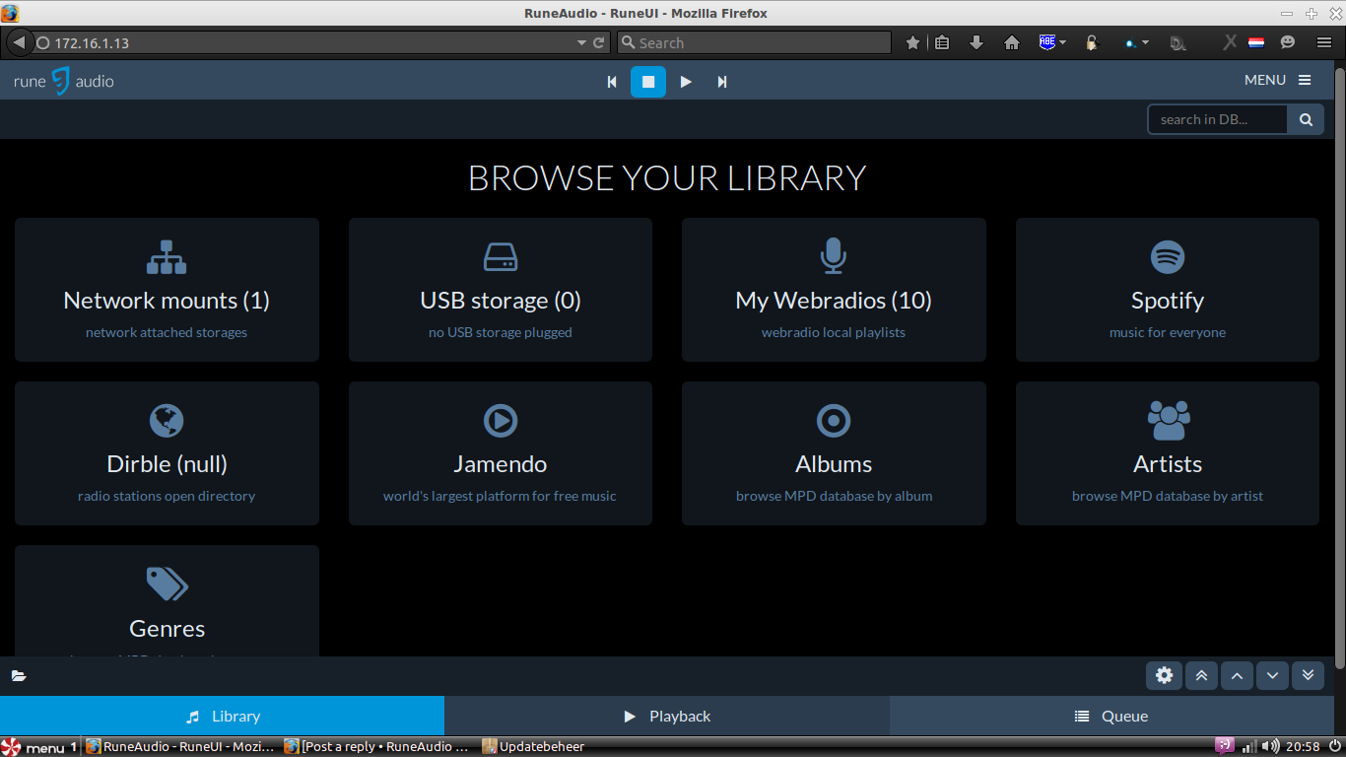Switch to the Library tab
The image size is (1346, 757).
(x=222, y=716)
